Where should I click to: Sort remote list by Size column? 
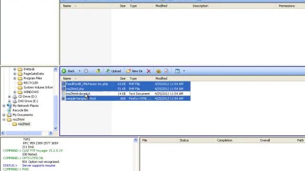pos(122,6)
